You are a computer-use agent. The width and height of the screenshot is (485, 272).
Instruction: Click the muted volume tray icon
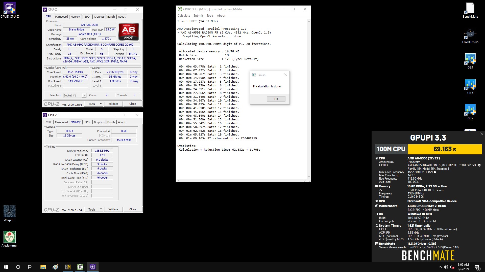coord(452,267)
